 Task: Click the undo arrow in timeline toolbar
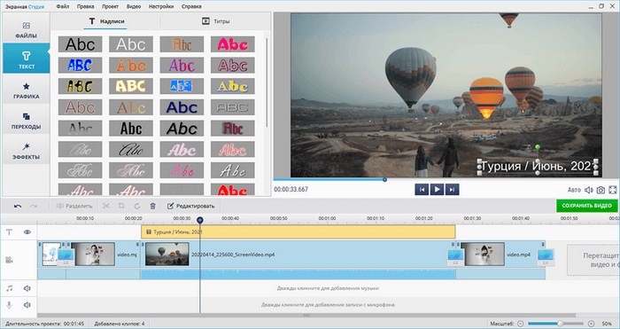[x=18, y=206]
